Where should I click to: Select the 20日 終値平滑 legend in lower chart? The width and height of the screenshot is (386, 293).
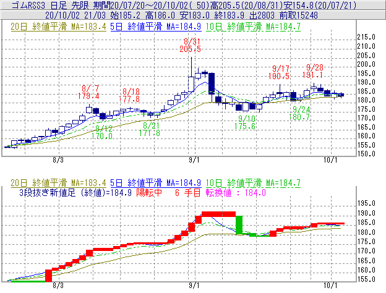[58, 183]
